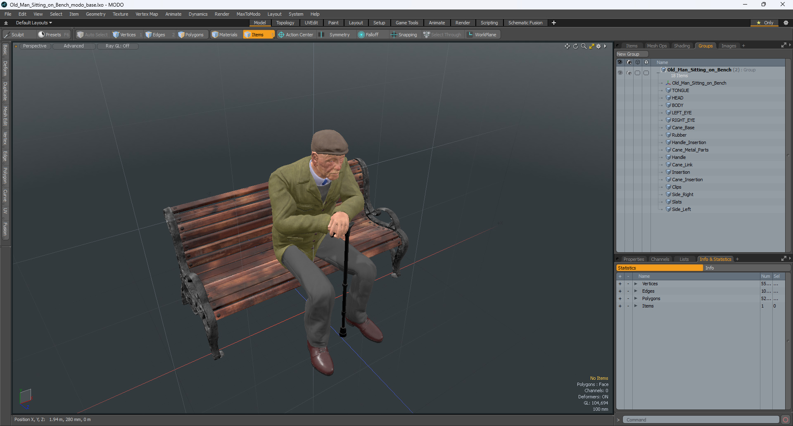Click the New Group button
The image size is (793, 426).
tap(632, 54)
